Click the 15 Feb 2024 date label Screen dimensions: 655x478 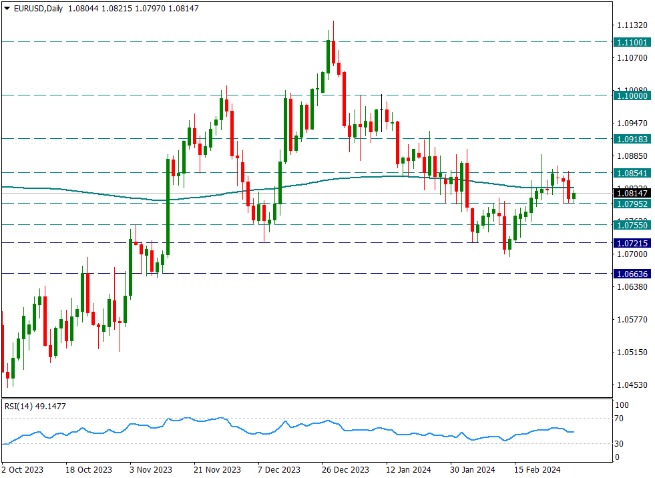pyautogui.click(x=537, y=469)
